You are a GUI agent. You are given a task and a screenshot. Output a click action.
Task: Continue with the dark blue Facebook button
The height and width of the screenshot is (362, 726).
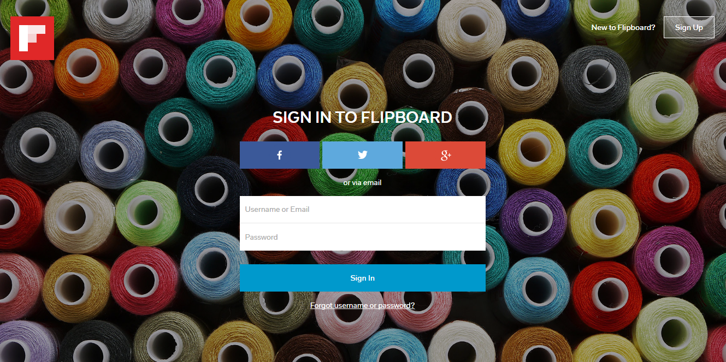tap(280, 155)
